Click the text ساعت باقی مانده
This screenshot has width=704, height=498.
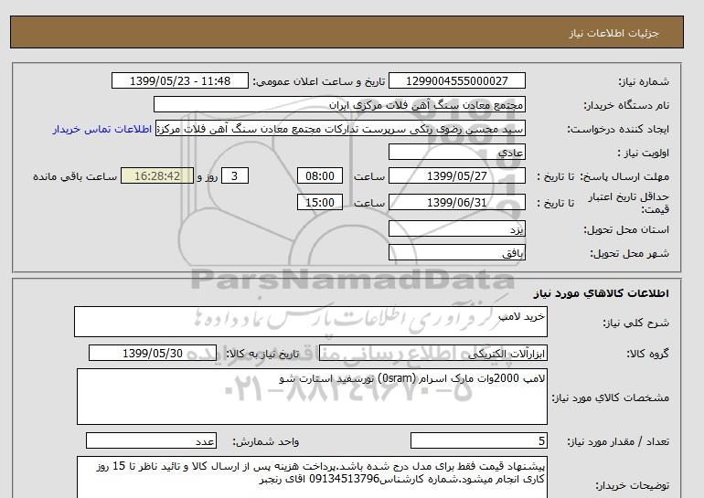pos(75,176)
